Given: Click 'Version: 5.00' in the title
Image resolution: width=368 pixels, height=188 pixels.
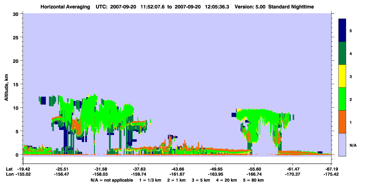Looking at the screenshot, I should [x=250, y=6].
